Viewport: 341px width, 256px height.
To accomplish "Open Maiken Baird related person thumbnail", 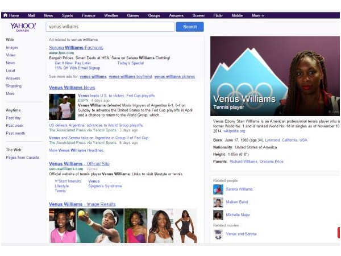I will click(x=218, y=202).
